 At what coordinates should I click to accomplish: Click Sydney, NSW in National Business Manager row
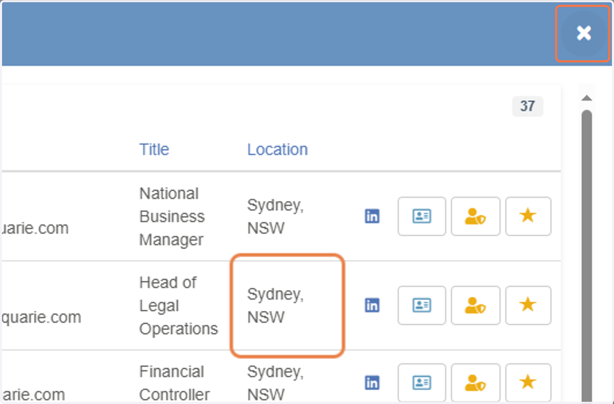click(275, 216)
